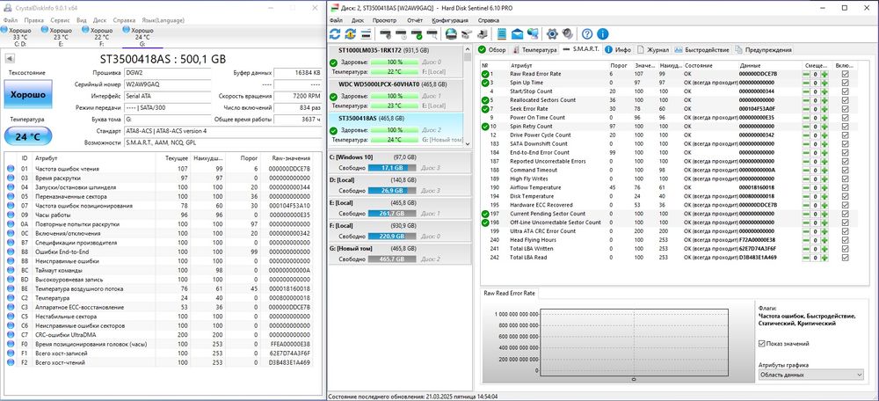Click the disk list scroll-up arrow
The height and width of the screenshot is (401, 879).
point(468,48)
